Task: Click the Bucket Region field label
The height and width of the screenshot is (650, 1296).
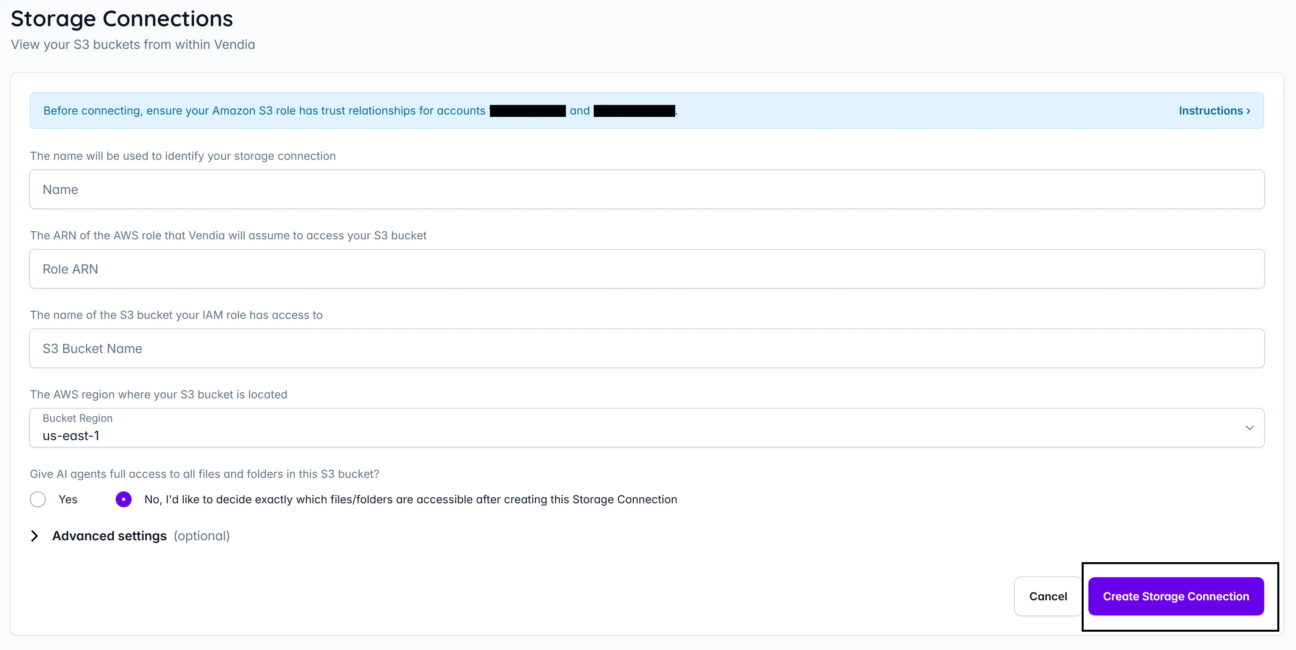Action: tap(78, 419)
